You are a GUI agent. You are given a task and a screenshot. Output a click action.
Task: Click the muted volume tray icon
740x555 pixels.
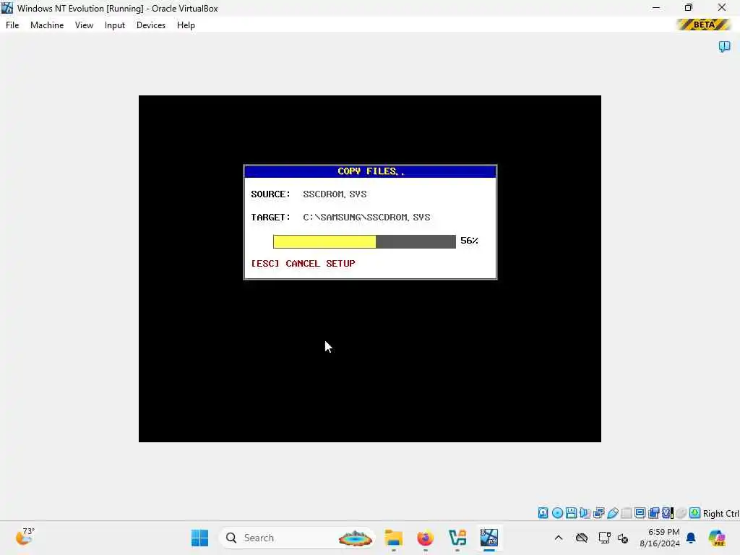tap(623, 538)
